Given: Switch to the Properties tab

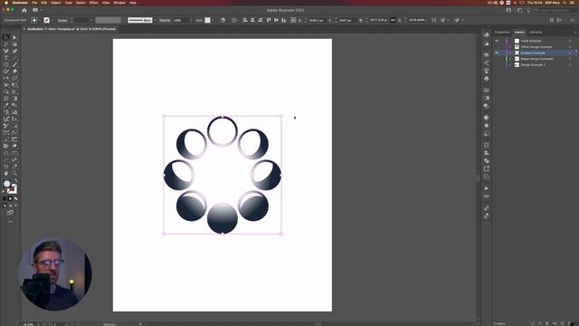Looking at the screenshot, I should [x=502, y=33].
